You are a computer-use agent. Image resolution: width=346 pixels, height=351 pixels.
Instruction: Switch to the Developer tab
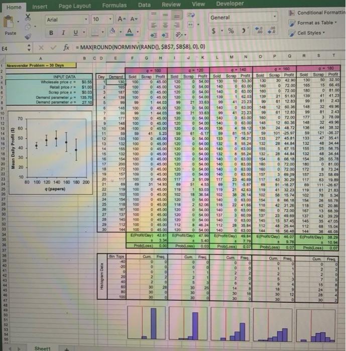(230, 4)
